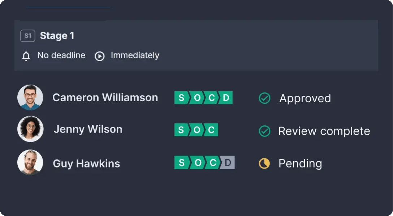Viewport: 393px width, 216px height.
Task: Click the Immediately start label
Action: click(135, 55)
